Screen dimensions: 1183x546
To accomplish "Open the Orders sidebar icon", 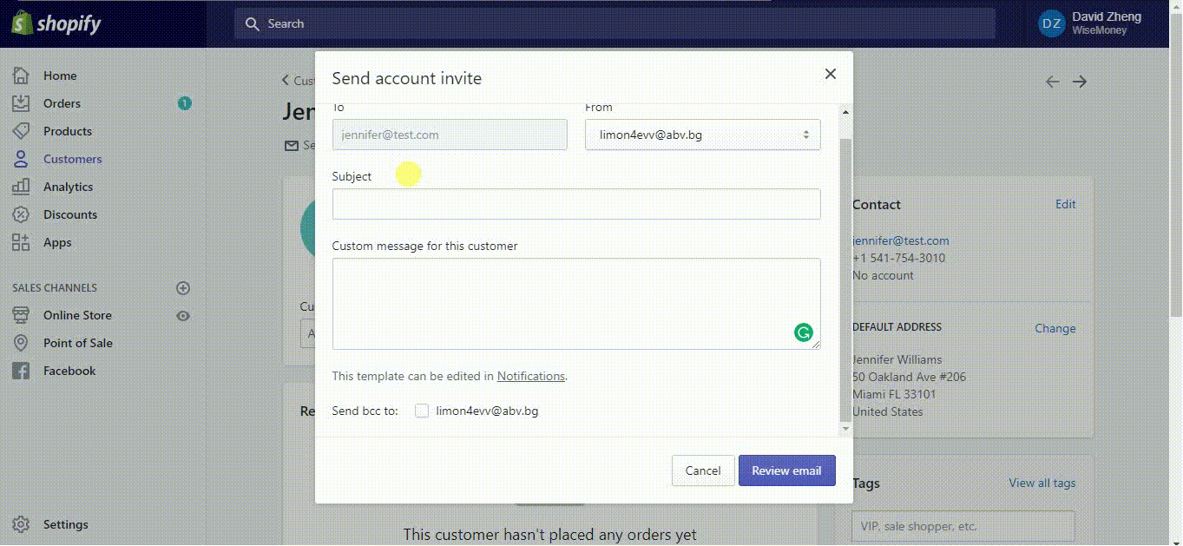I will tap(21, 103).
